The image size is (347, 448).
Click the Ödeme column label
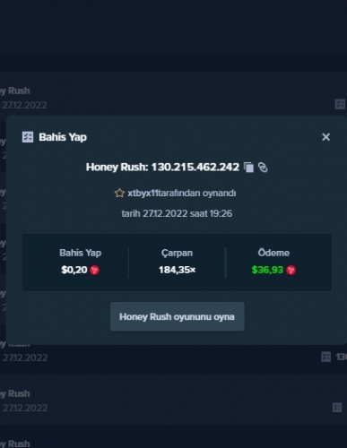pos(273,253)
